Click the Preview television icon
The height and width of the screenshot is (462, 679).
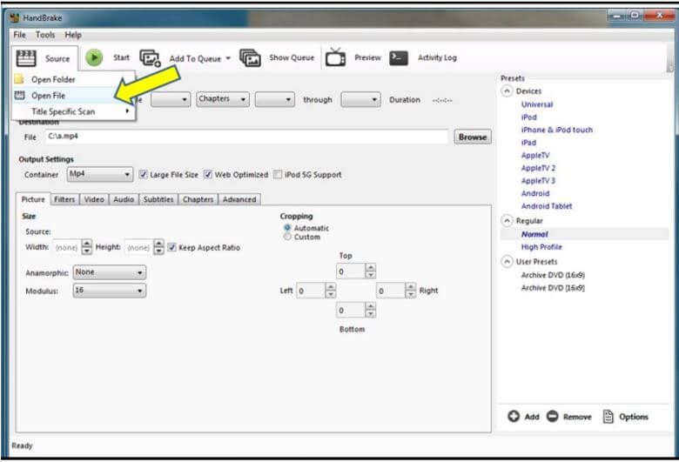tap(336, 57)
